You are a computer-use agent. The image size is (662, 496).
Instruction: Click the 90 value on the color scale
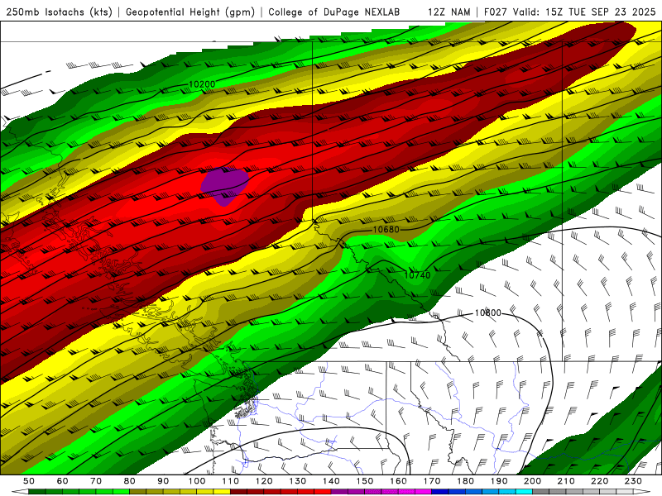tap(163, 481)
